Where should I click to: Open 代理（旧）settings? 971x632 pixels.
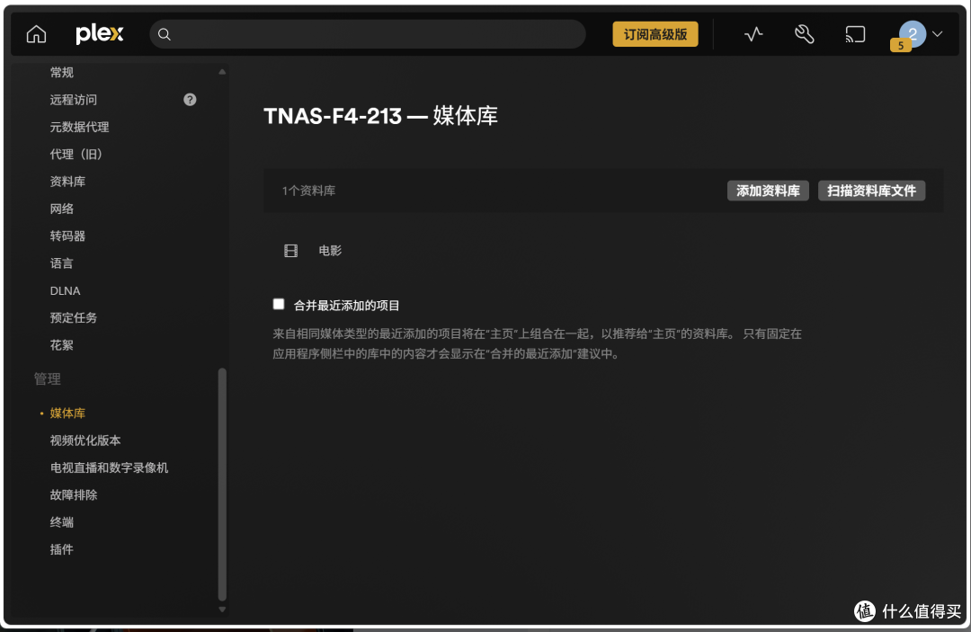point(76,154)
